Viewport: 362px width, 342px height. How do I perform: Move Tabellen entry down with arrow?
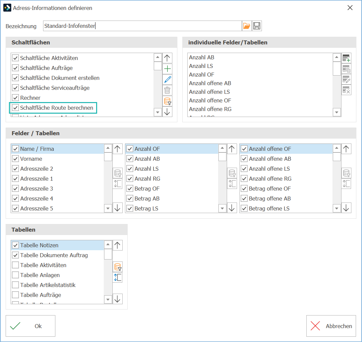[x=117, y=299]
